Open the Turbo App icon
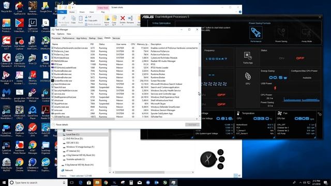This screenshot has height=186, width=331. pos(248,56)
